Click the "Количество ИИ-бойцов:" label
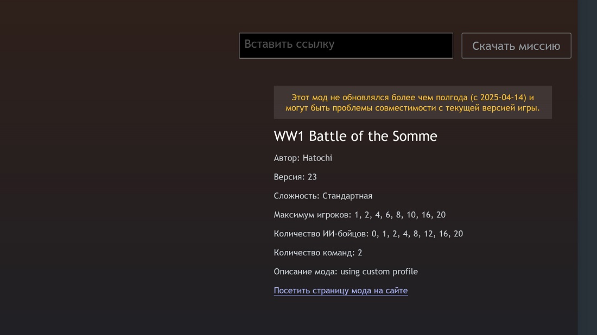 pos(321,234)
